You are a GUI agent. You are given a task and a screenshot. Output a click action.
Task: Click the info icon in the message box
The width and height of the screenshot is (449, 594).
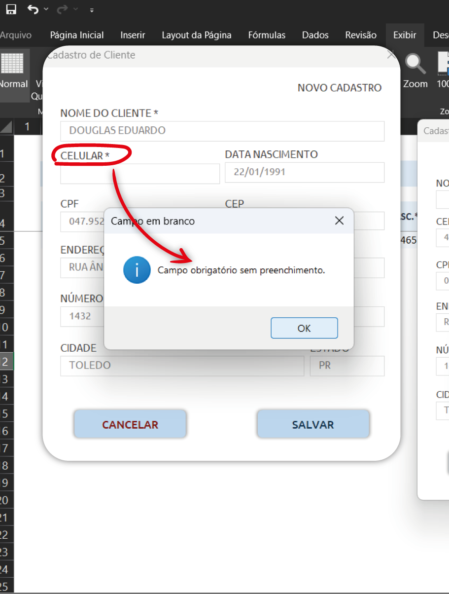[x=137, y=270]
